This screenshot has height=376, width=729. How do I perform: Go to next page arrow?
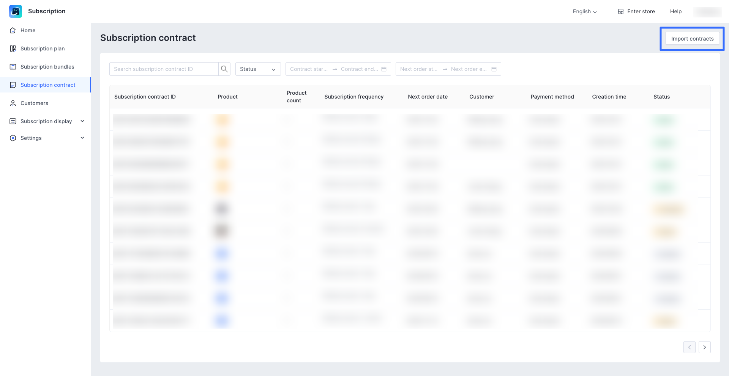click(x=705, y=347)
